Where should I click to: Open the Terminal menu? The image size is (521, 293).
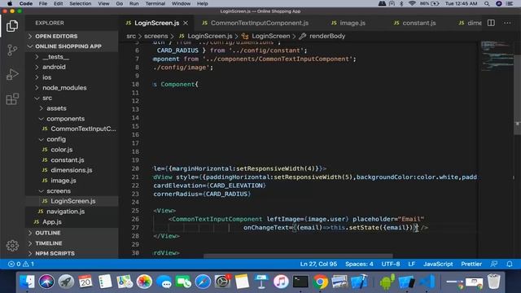click(155, 3)
